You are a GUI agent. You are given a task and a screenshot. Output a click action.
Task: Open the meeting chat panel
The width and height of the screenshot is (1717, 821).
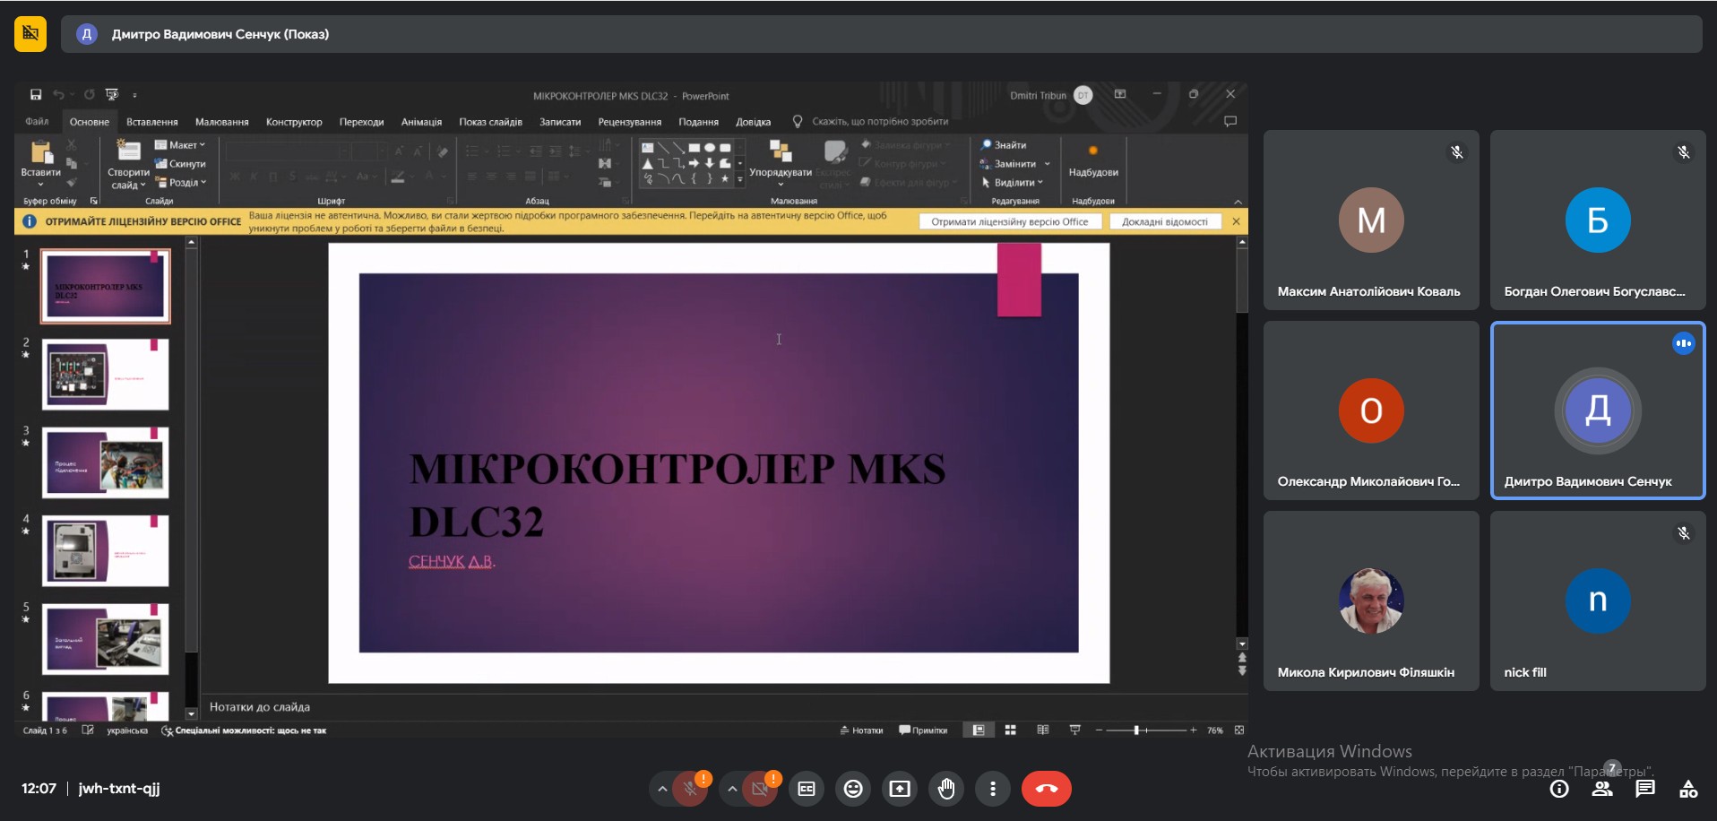pos(1644,789)
